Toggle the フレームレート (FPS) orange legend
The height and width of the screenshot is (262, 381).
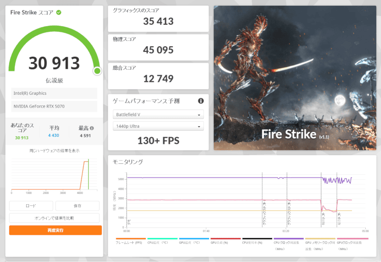tap(130, 243)
